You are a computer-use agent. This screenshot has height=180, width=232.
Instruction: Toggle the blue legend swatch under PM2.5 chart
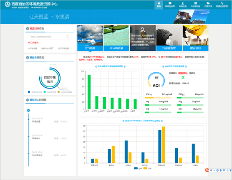[x=136, y=168]
